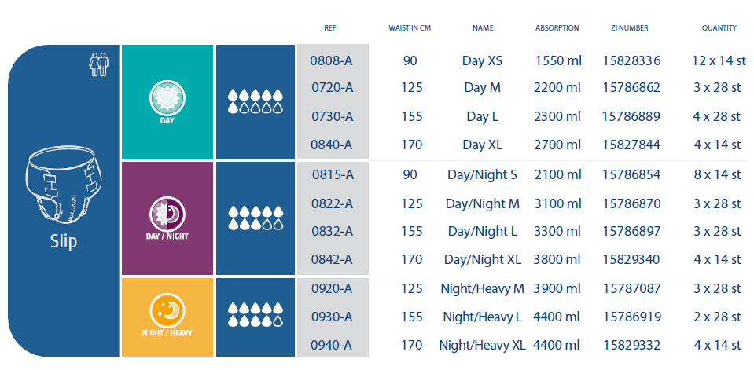Screen dimensions: 754x370
Task: Click ZI number 15786854
Action: pyautogui.click(x=631, y=175)
